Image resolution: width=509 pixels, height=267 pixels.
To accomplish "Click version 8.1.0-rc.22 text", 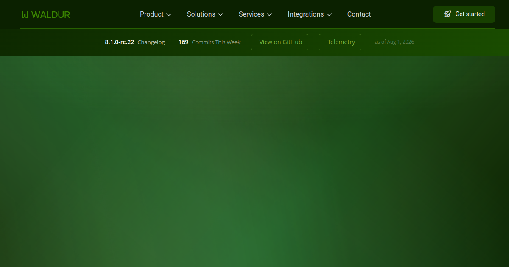I will [120, 42].
